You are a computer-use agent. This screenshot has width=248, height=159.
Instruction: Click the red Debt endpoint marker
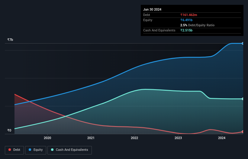(243, 131)
